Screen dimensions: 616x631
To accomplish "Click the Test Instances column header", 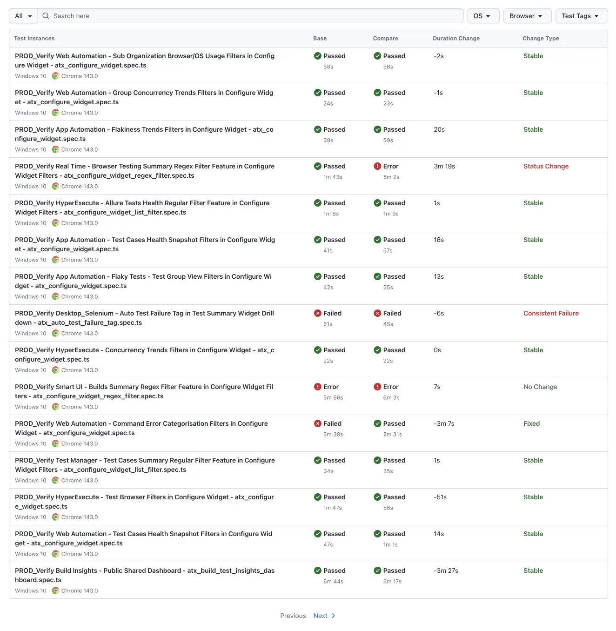I will point(34,38).
